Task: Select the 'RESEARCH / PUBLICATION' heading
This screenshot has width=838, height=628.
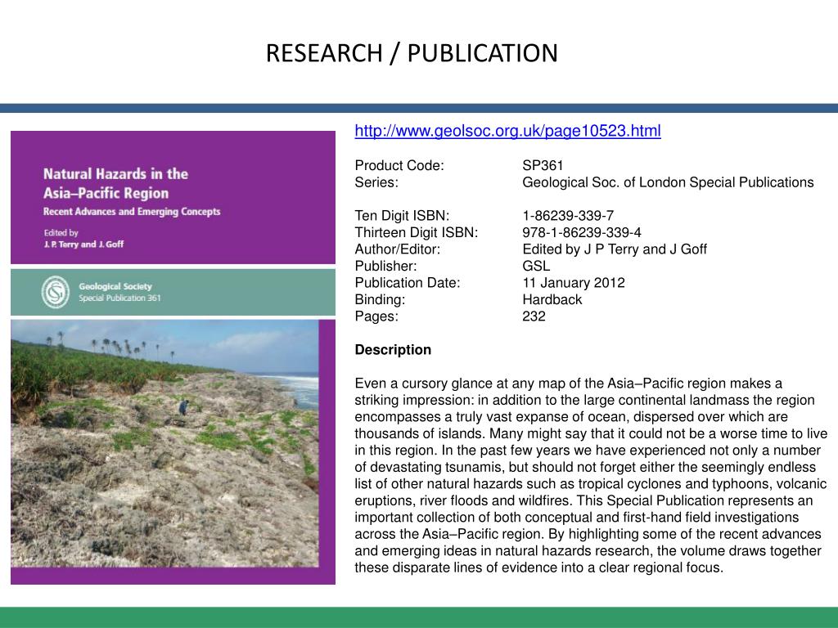Action: 412,53
